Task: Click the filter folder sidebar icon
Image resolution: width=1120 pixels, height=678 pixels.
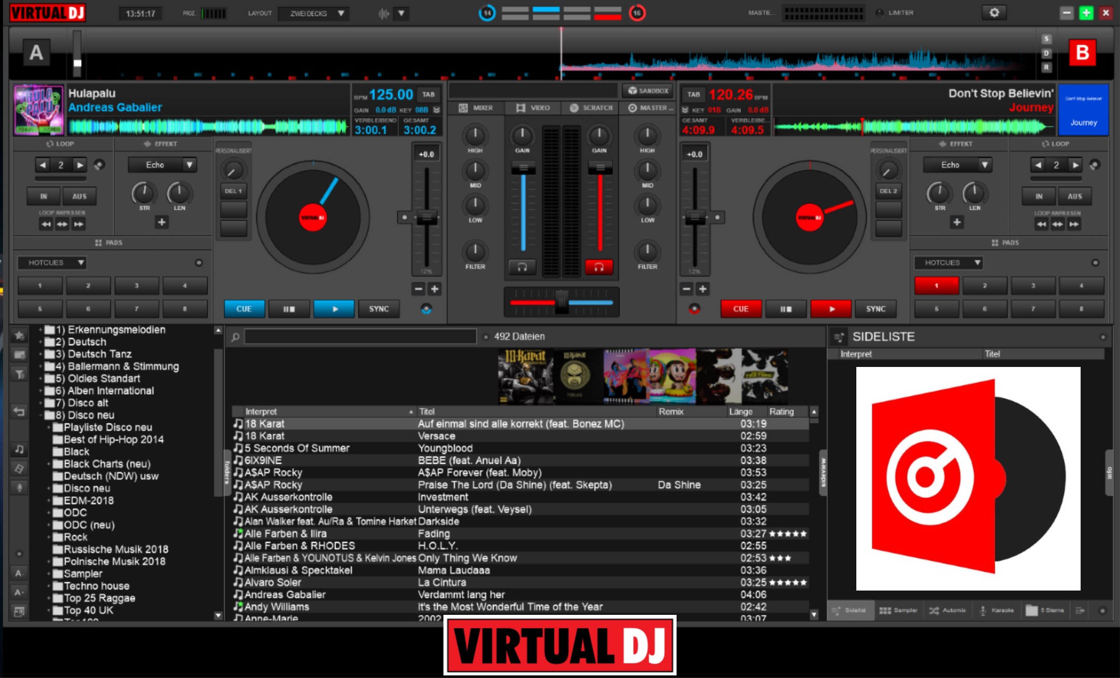Action: pos(19,374)
